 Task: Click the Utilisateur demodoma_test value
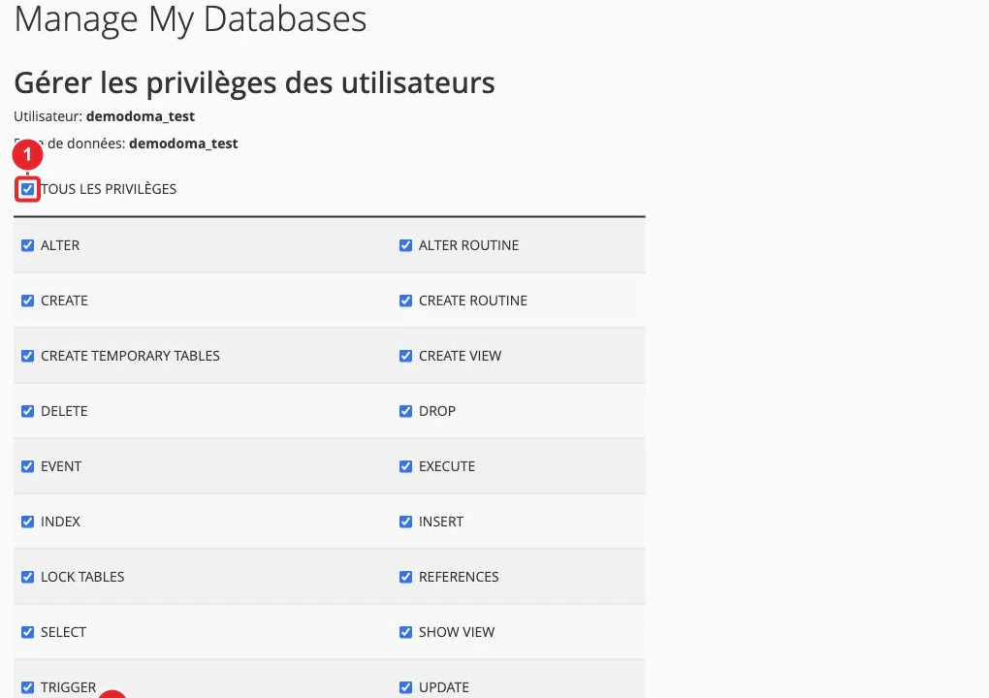(141, 116)
